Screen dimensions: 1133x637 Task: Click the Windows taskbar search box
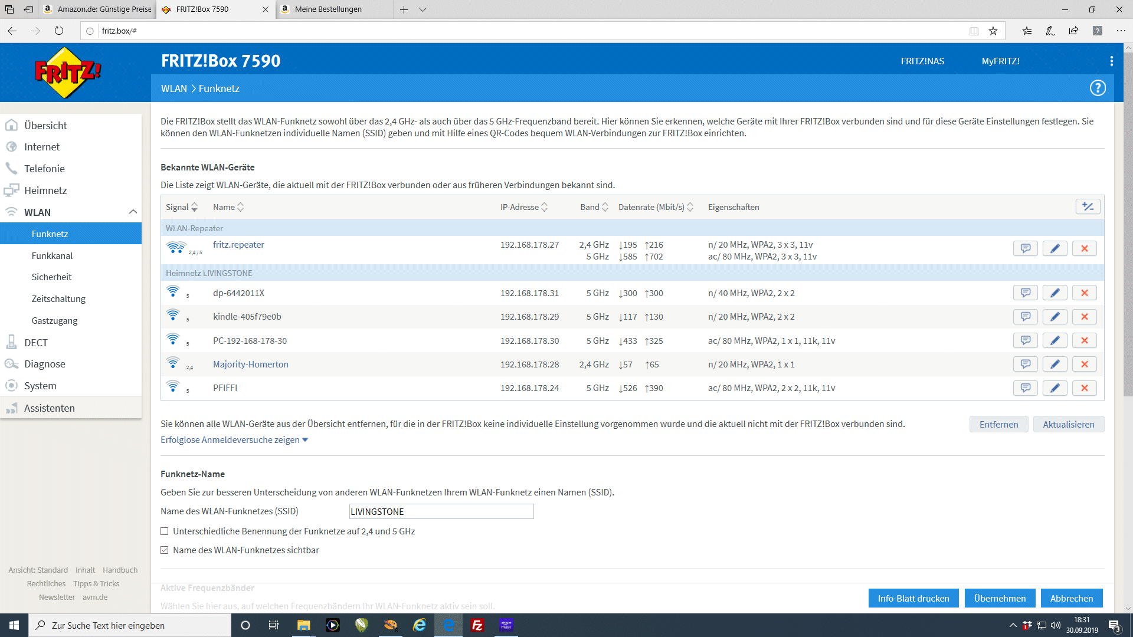pos(130,625)
